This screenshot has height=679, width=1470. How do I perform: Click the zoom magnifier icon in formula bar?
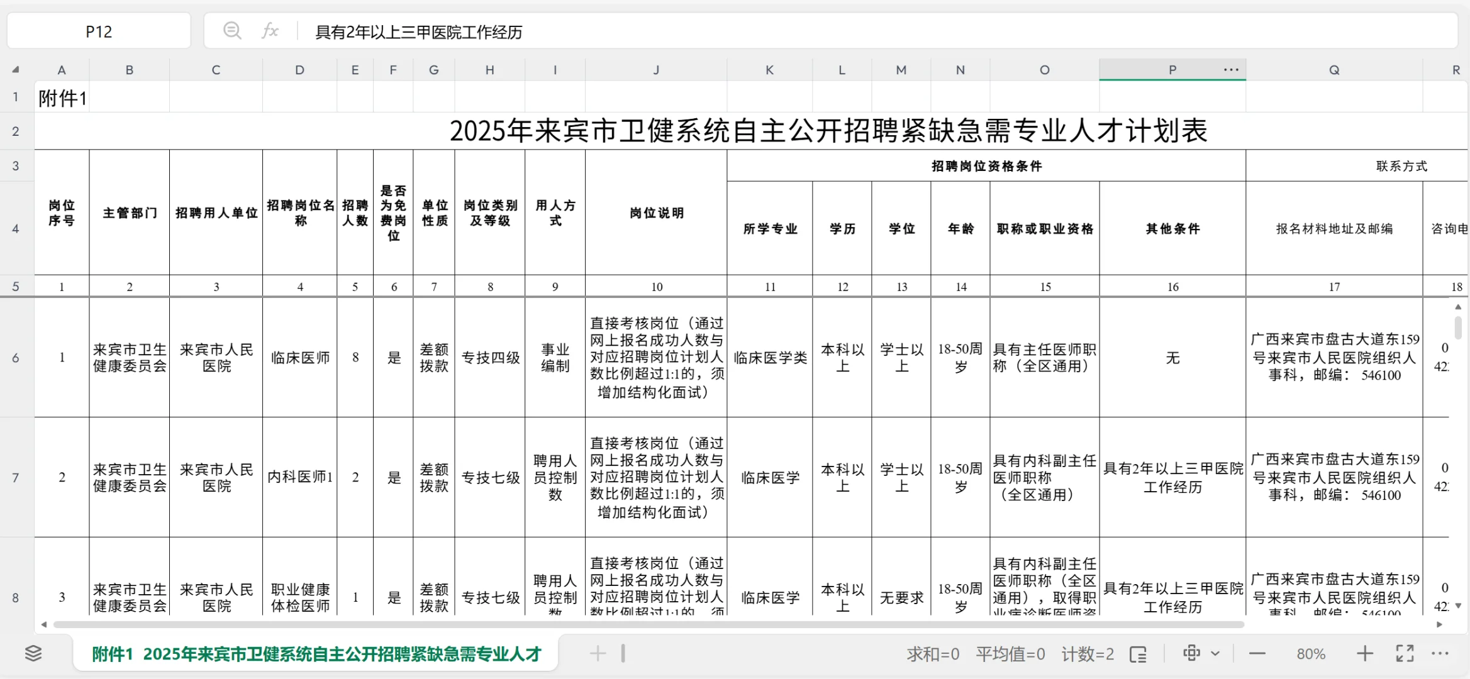pos(232,31)
